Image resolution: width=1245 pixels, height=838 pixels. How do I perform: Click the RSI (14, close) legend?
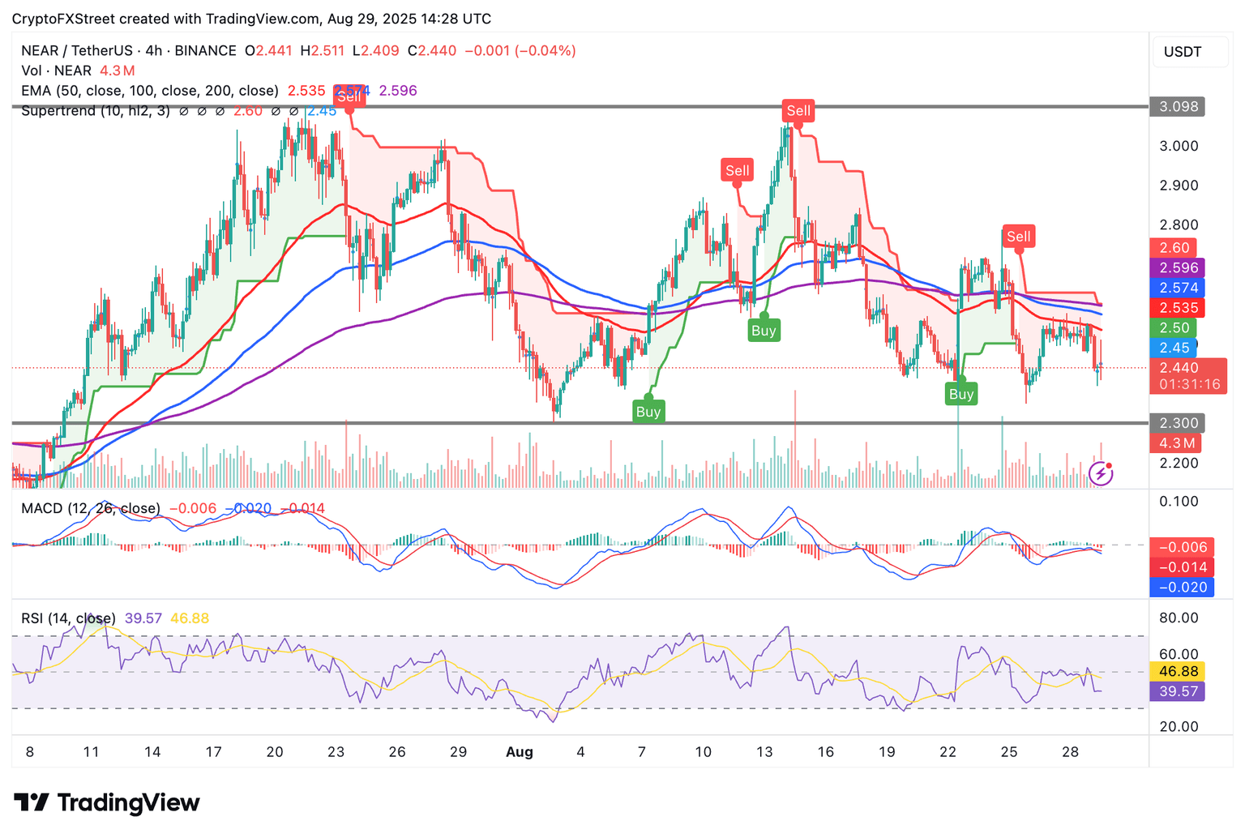pos(68,618)
